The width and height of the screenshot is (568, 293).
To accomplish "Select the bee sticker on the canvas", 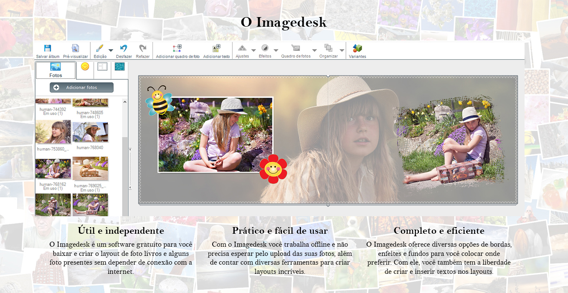I will tap(159, 101).
